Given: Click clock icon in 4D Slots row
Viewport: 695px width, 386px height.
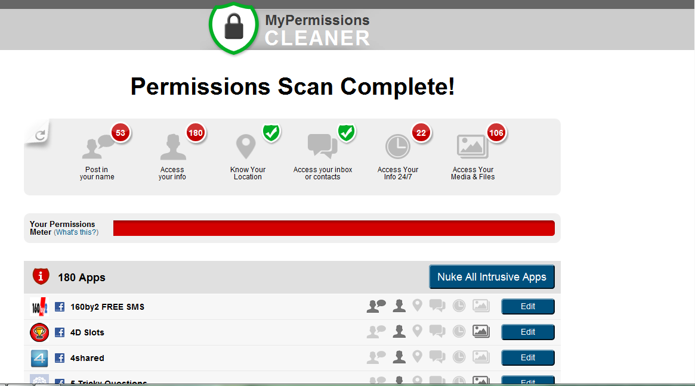Looking at the screenshot, I should [459, 332].
